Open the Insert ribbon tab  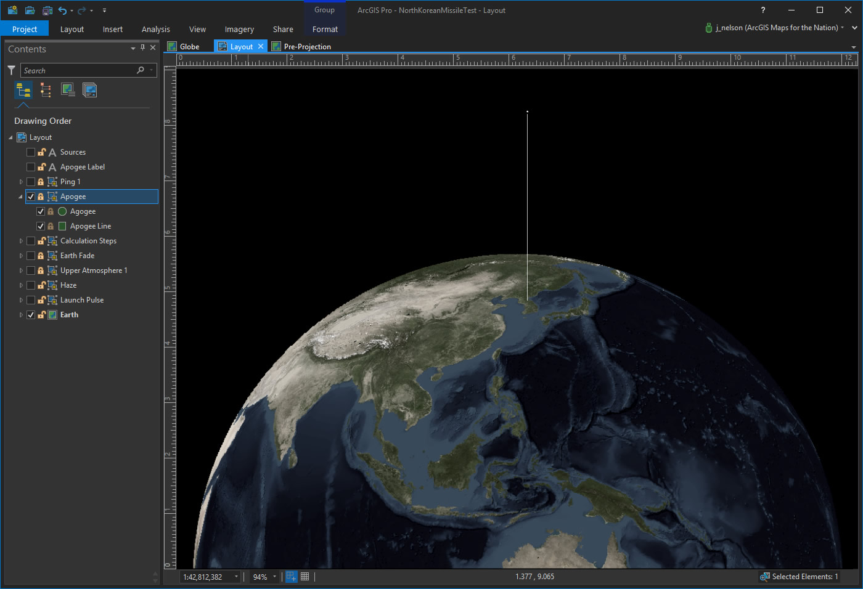click(x=112, y=29)
